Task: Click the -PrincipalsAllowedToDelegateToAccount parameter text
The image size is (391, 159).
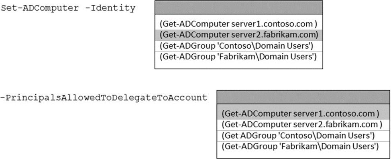Action: pos(104,98)
